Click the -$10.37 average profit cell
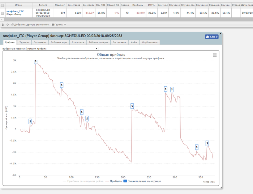 point(89,13)
